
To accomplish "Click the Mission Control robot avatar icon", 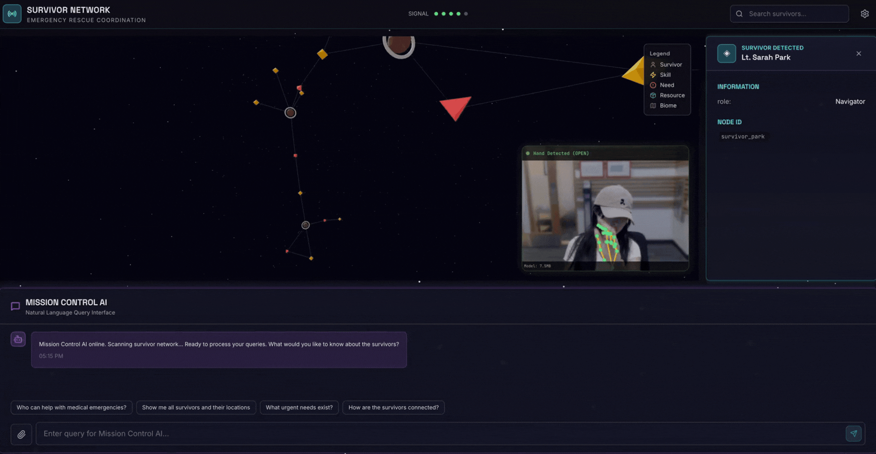I will click(18, 340).
